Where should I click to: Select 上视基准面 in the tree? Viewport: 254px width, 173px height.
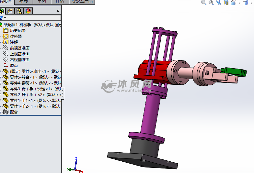19,54
